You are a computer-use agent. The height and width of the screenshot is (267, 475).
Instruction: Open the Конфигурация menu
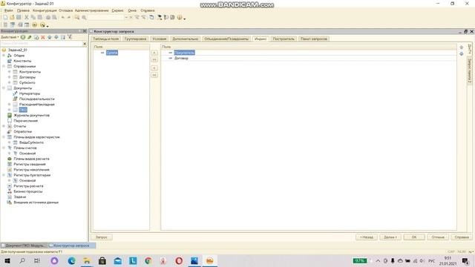[x=45, y=10]
